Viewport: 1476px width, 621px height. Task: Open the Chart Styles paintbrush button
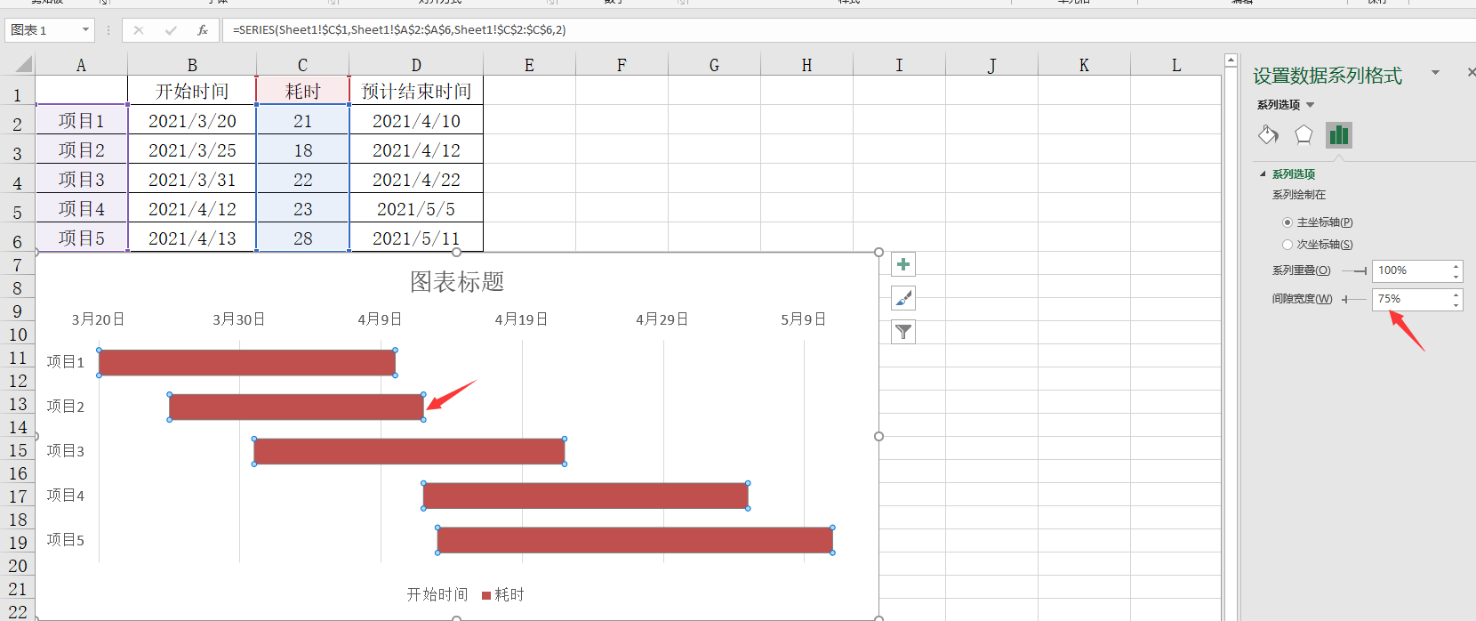pyautogui.click(x=903, y=298)
